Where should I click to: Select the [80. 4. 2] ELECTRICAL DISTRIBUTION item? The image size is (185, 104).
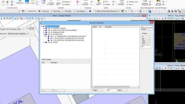[x=67, y=38]
